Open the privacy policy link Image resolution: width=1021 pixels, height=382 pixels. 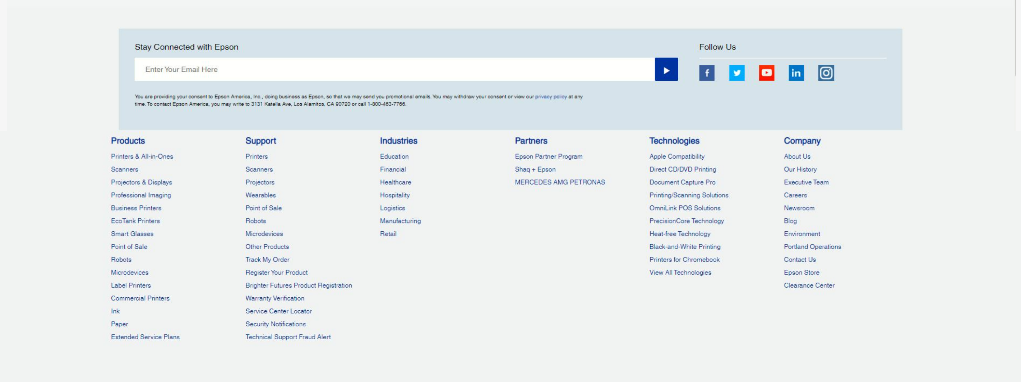tap(550, 96)
